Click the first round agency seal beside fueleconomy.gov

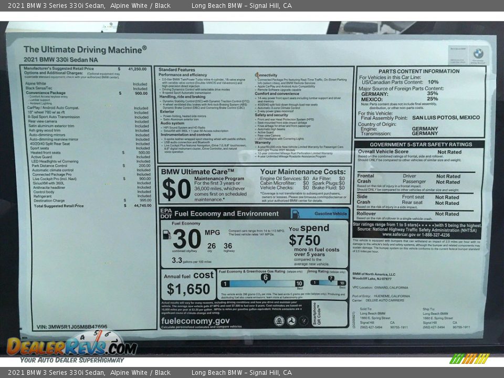click(x=279, y=320)
